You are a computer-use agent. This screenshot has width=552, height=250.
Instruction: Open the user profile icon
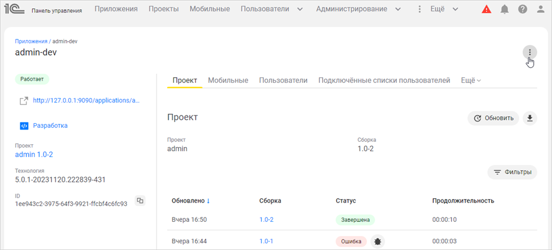pos(540,9)
